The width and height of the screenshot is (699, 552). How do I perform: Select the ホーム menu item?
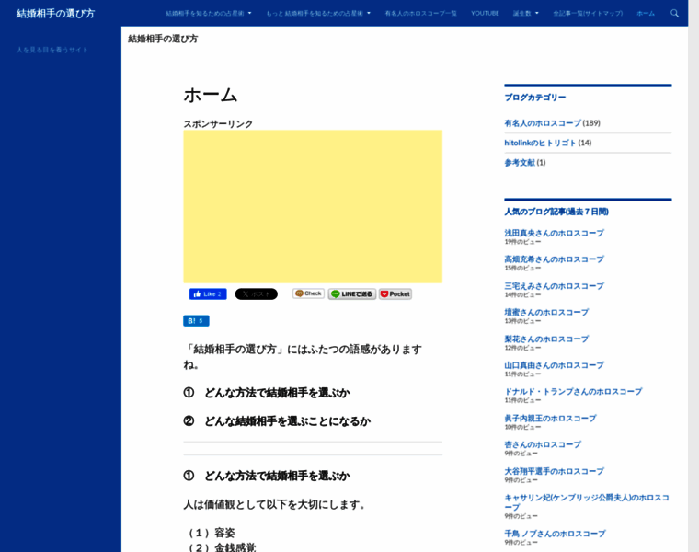[x=646, y=14]
